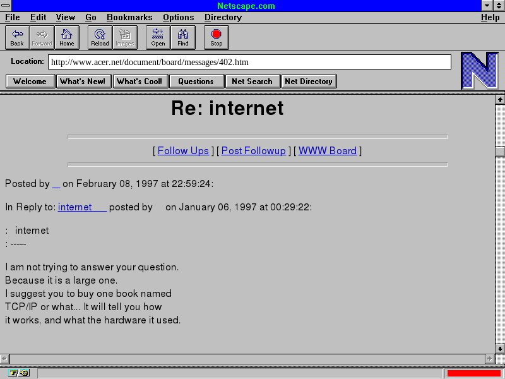The image size is (505, 379).
Task: Open the Bookmarks menu
Action: pyautogui.click(x=129, y=18)
